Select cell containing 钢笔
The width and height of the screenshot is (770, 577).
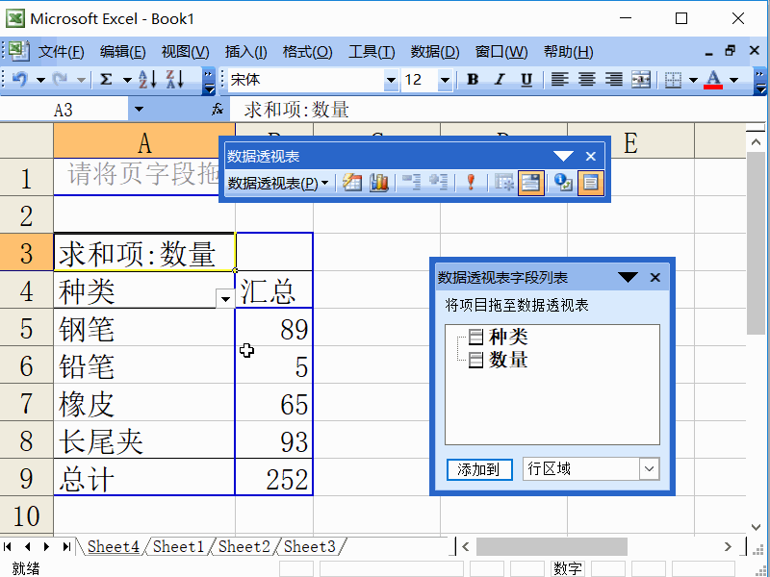pos(144,328)
